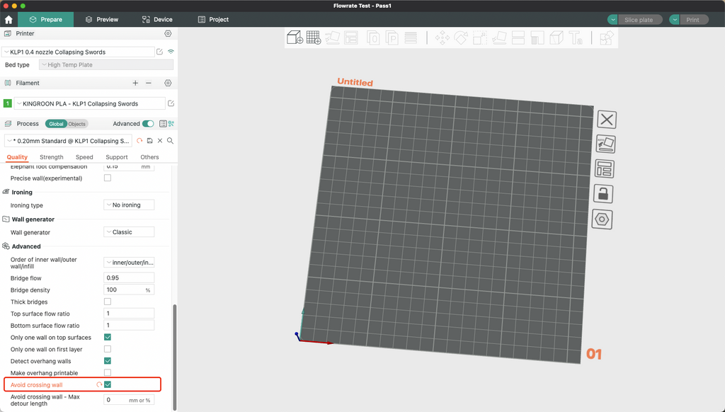The height and width of the screenshot is (412, 725).
Task: Switch process scope to Objects
Action: pos(77,124)
